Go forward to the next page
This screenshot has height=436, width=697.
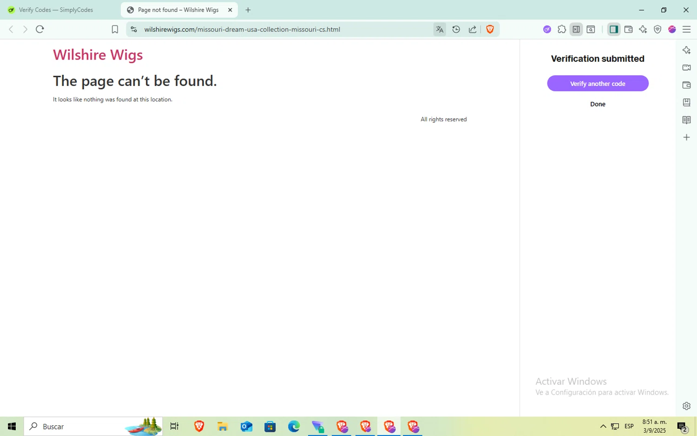coord(25,29)
